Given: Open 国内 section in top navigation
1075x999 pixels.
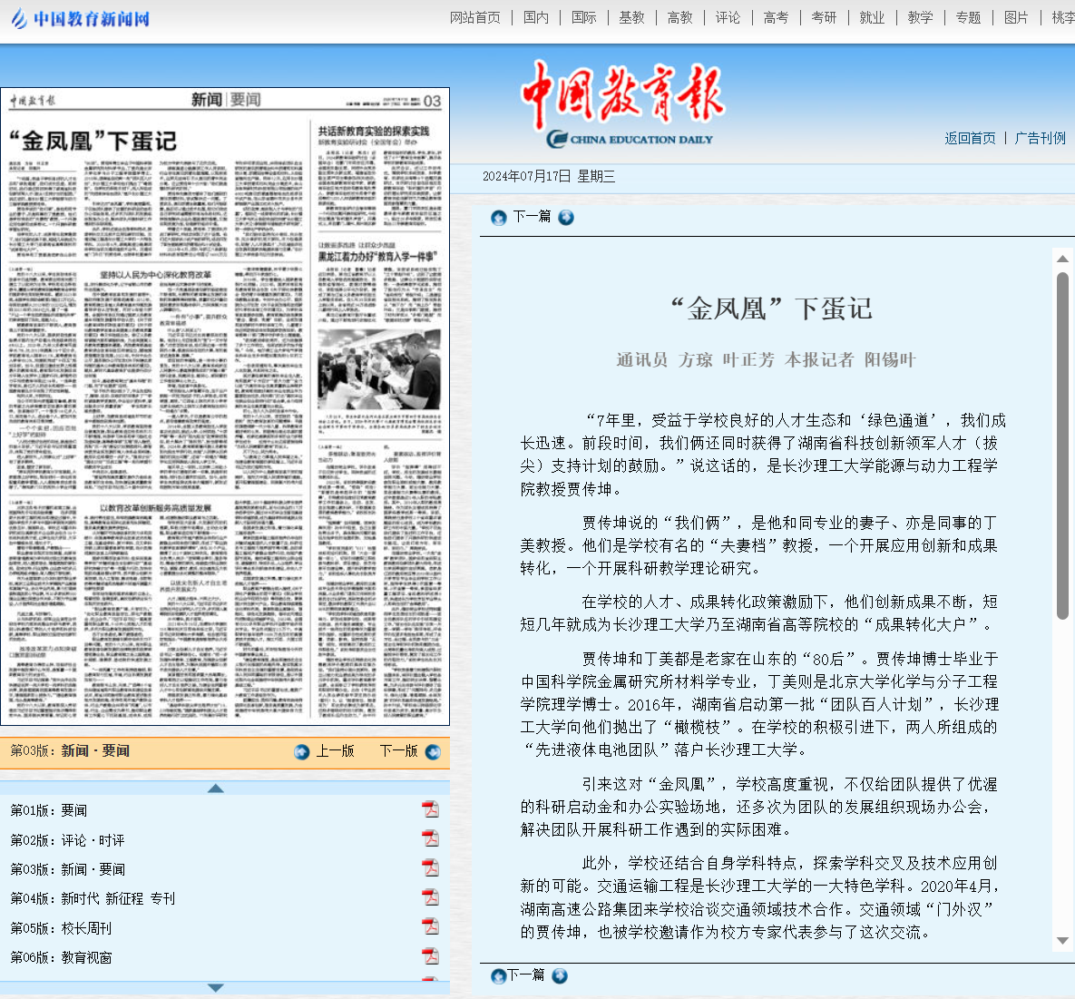Looking at the screenshot, I should tap(536, 18).
